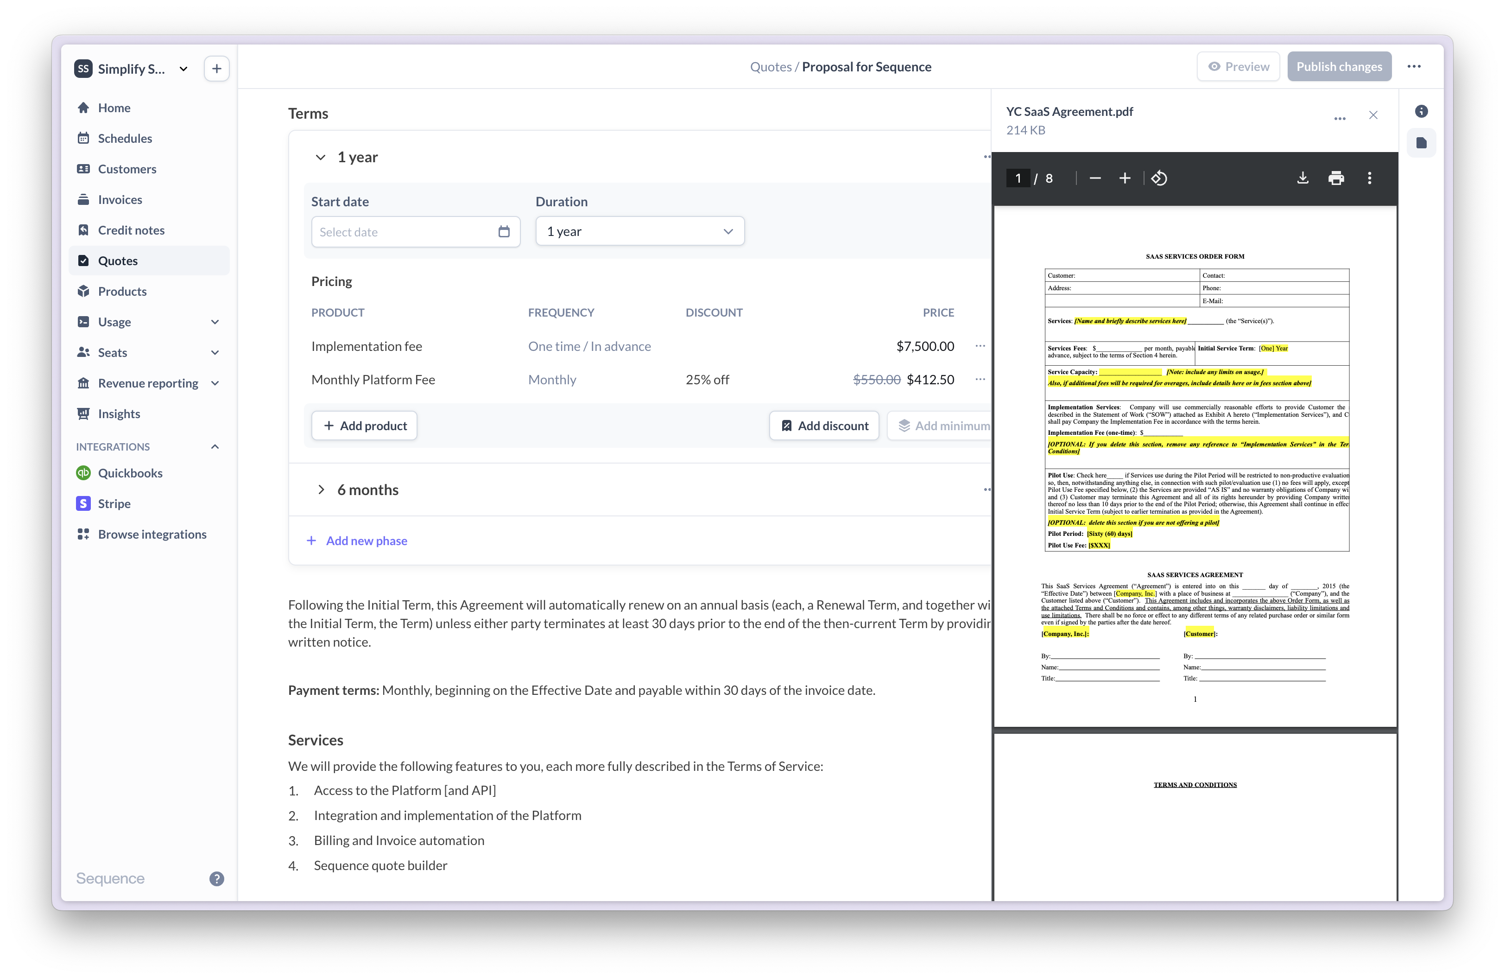
Task: Click the $412.50 discounted price
Action: click(x=930, y=380)
